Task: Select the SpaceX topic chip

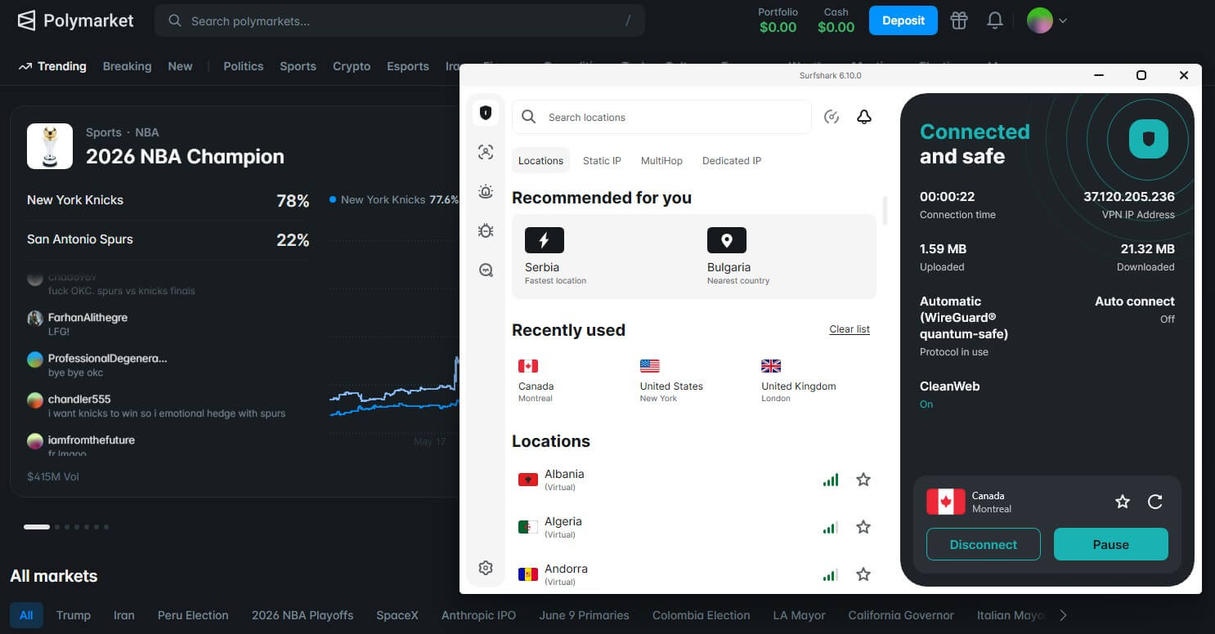Action: (x=397, y=615)
